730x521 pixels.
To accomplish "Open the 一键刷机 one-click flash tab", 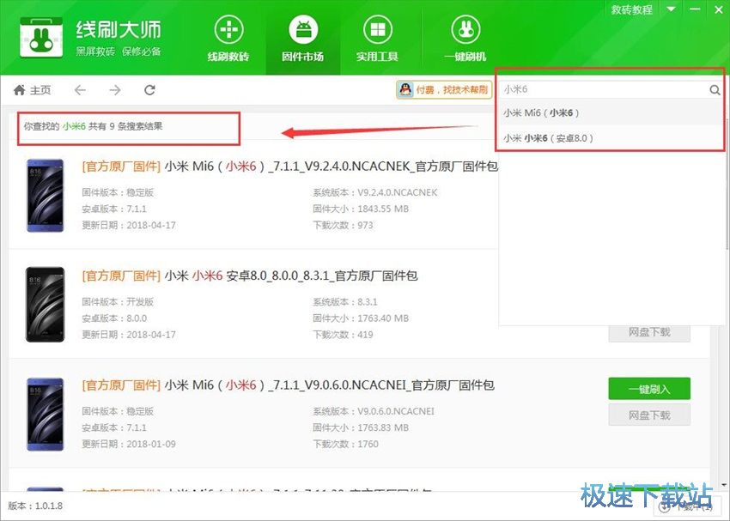I will (465, 38).
